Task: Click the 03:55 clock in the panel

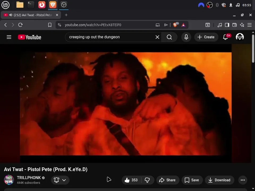Action: [x=247, y=5]
